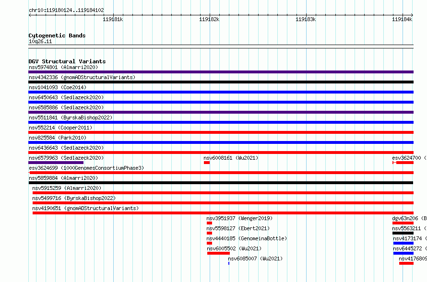Open variant nsv6008161 (Wu2021) label

point(231,158)
